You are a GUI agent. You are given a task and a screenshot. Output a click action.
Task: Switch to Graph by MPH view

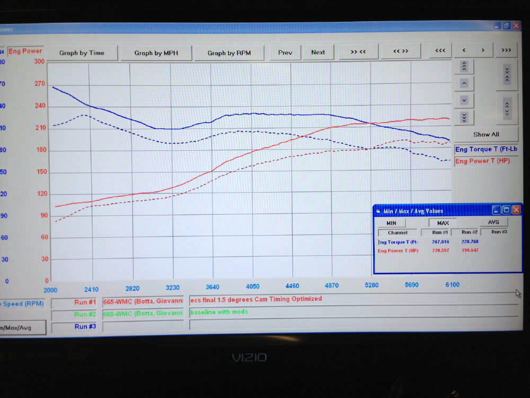(156, 53)
